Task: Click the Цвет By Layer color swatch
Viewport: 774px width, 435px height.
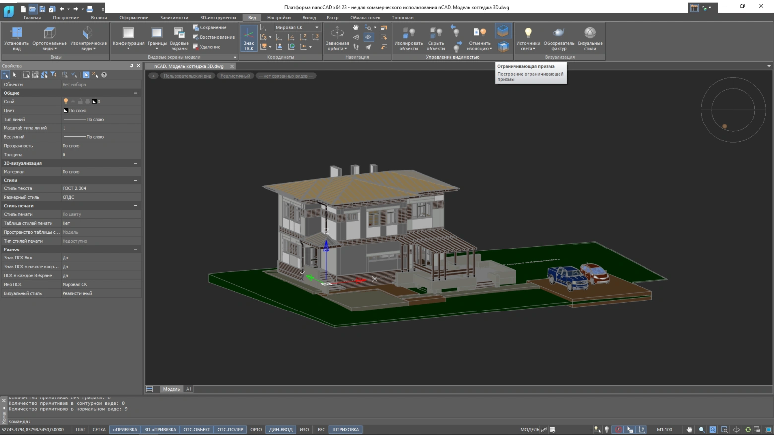Action: (x=66, y=111)
